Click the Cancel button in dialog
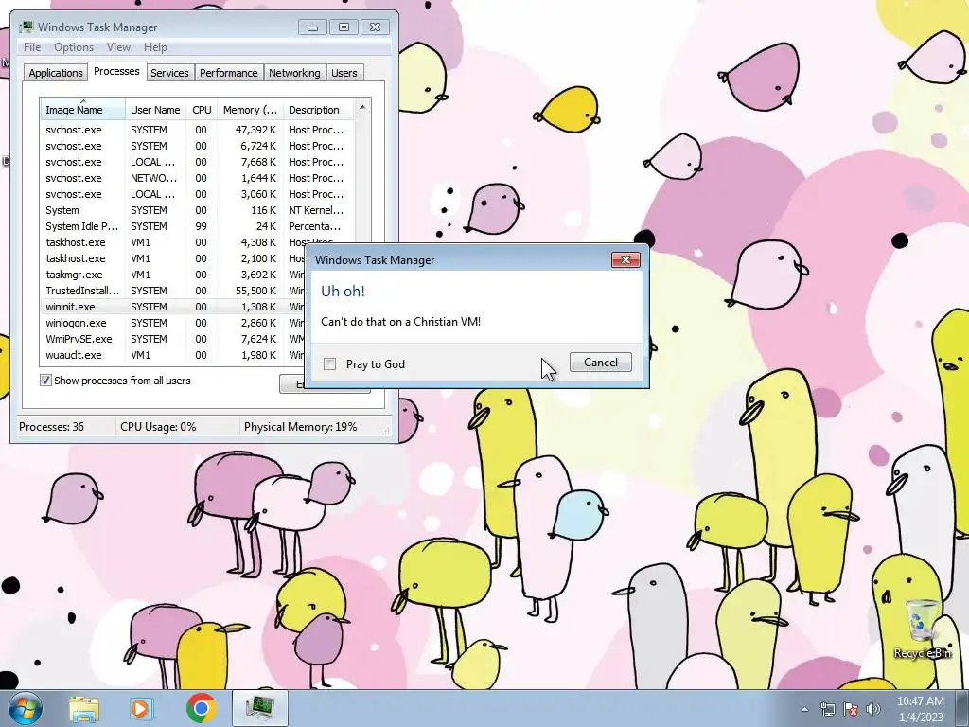Screen dimensions: 969x727 pyautogui.click(x=601, y=363)
